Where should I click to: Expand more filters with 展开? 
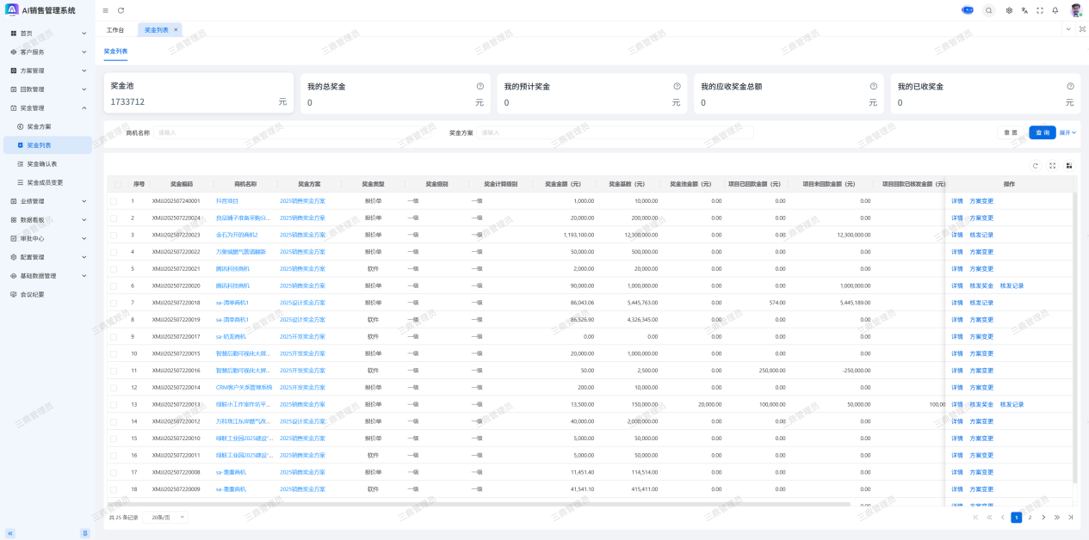[1067, 132]
